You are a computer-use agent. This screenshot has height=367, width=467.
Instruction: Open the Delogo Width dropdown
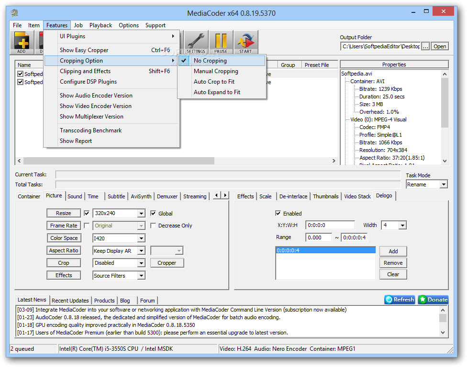pos(403,225)
